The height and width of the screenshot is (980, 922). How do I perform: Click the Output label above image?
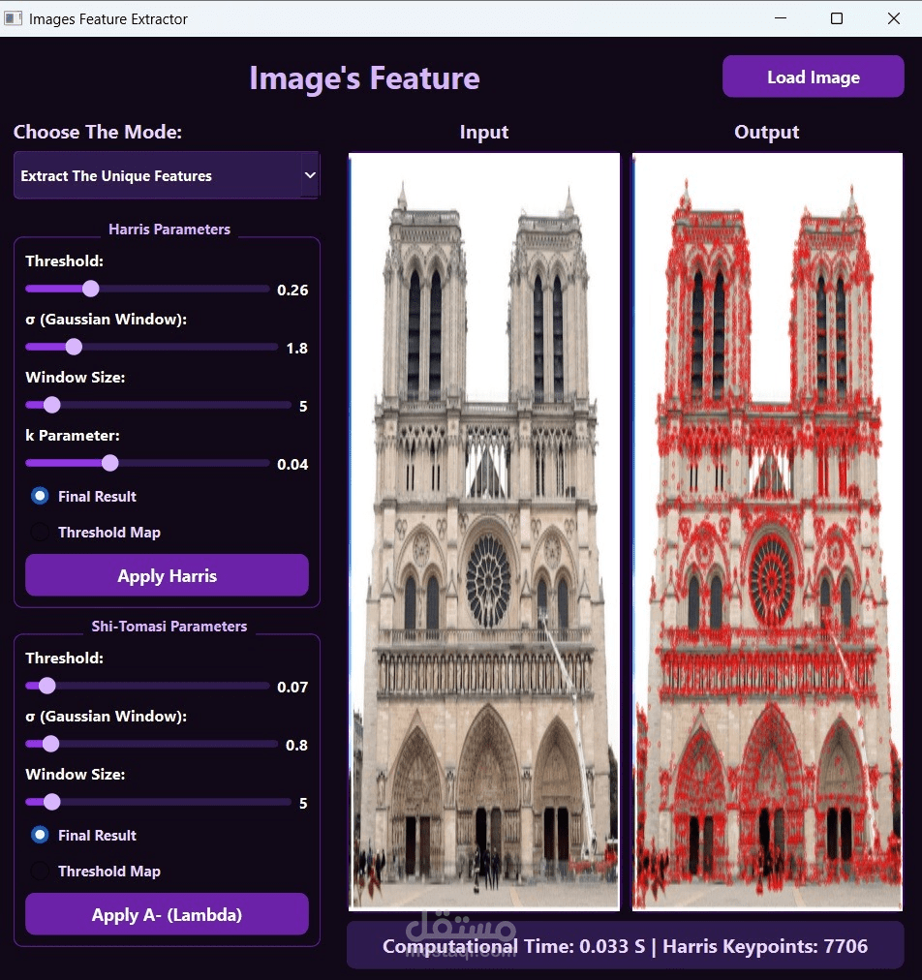[767, 132]
